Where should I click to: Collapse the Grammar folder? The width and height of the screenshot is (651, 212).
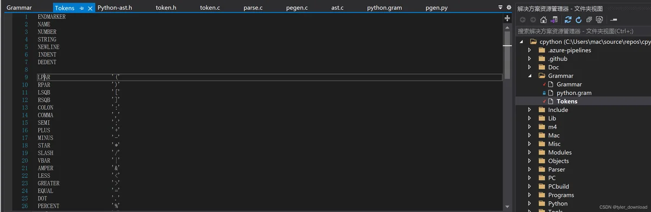(530, 76)
